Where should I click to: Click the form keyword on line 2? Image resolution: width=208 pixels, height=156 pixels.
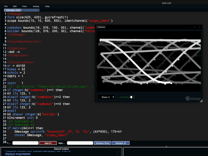coord(11,17)
